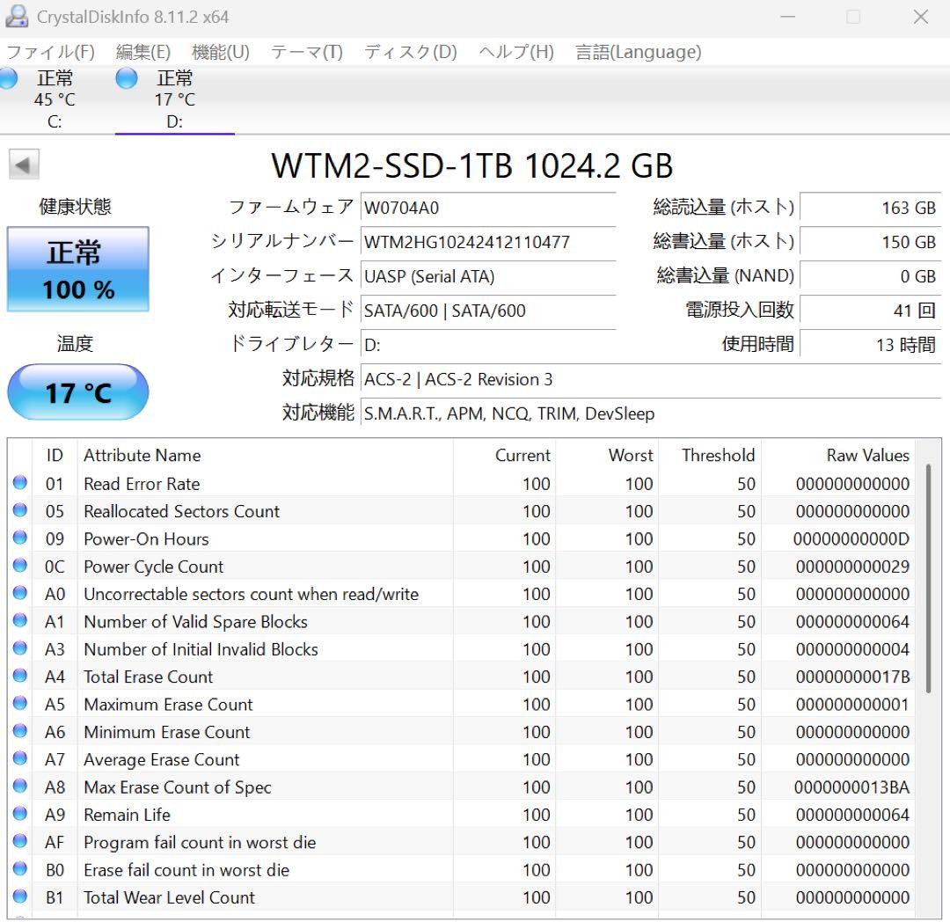Click the Threshold column header
Screen dimensions: 950x922
710,455
